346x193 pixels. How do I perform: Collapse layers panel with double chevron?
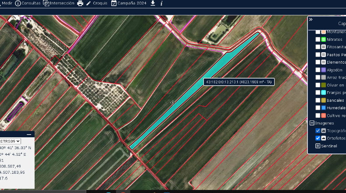click(311, 19)
